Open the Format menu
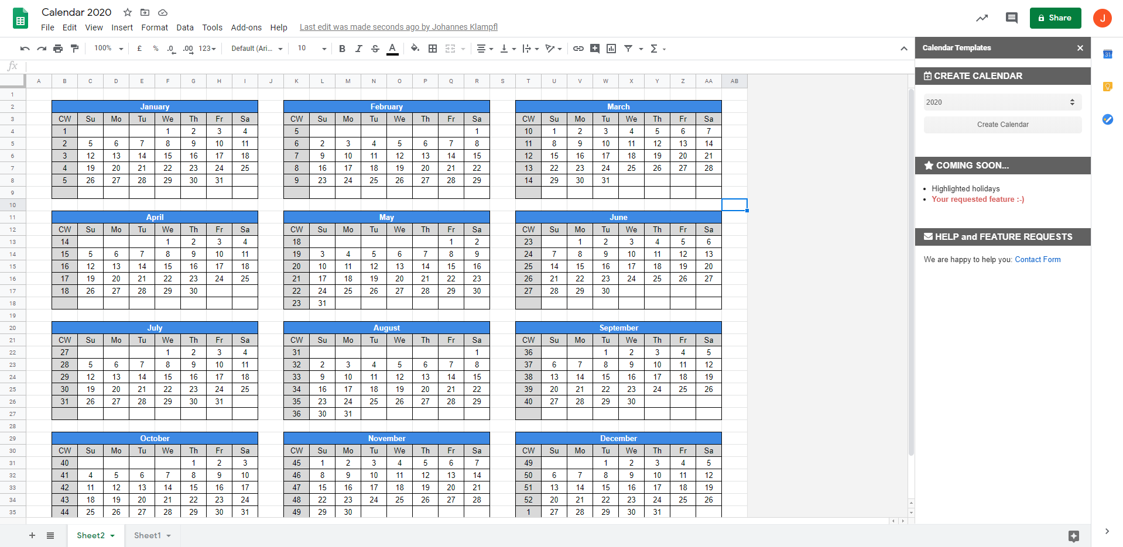This screenshot has width=1123, height=547. pyautogui.click(x=155, y=27)
